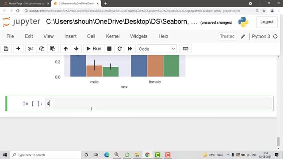
Task: Open the command palette keyboard icon
Action: (186, 49)
